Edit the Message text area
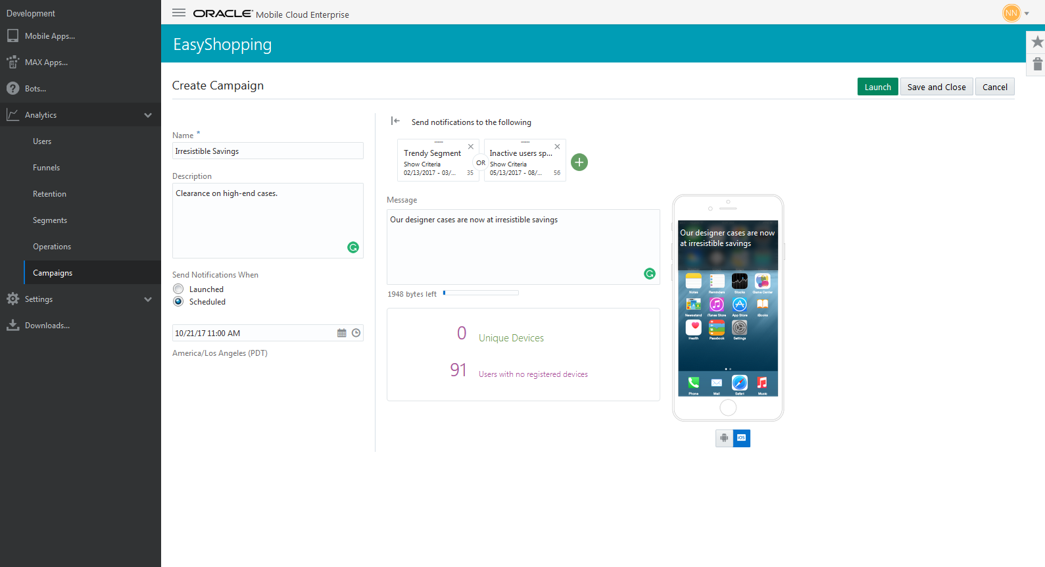Image resolution: width=1045 pixels, height=567 pixels. click(523, 247)
